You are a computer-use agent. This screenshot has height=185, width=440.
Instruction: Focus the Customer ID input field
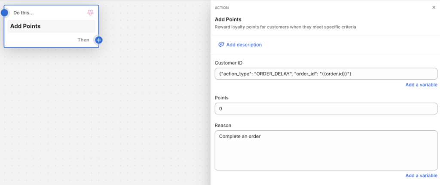[x=326, y=74]
